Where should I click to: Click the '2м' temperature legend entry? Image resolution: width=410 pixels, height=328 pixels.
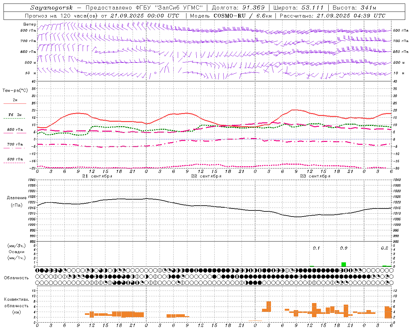click(x=15, y=100)
